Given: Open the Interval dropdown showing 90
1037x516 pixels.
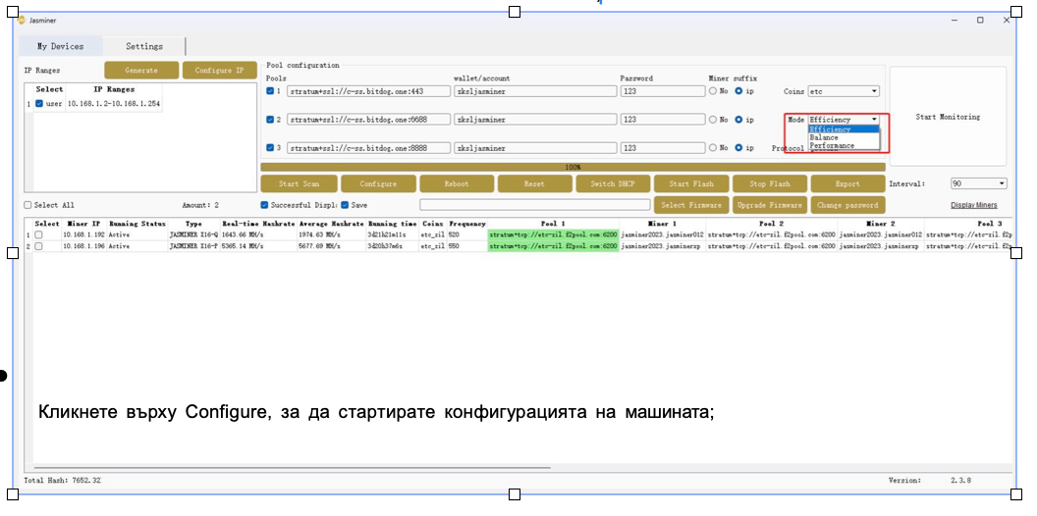Looking at the screenshot, I should 979,183.
